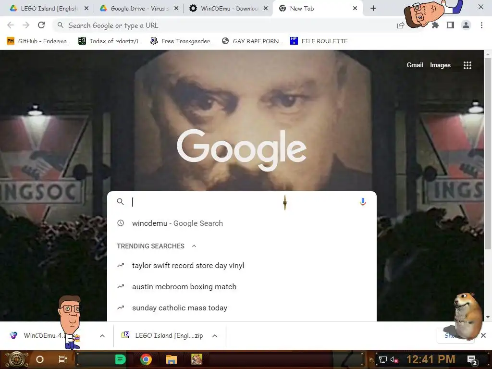Select taylor swift record store day vinyl
The width and height of the screenshot is (492, 369).
242,265
